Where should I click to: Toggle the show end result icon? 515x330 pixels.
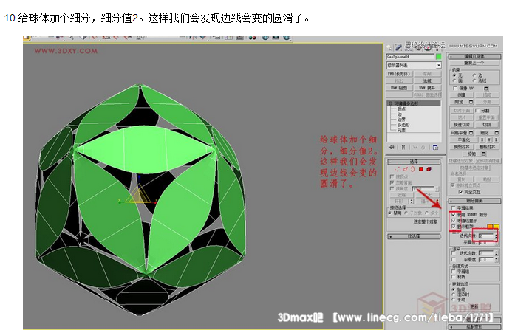(403, 148)
